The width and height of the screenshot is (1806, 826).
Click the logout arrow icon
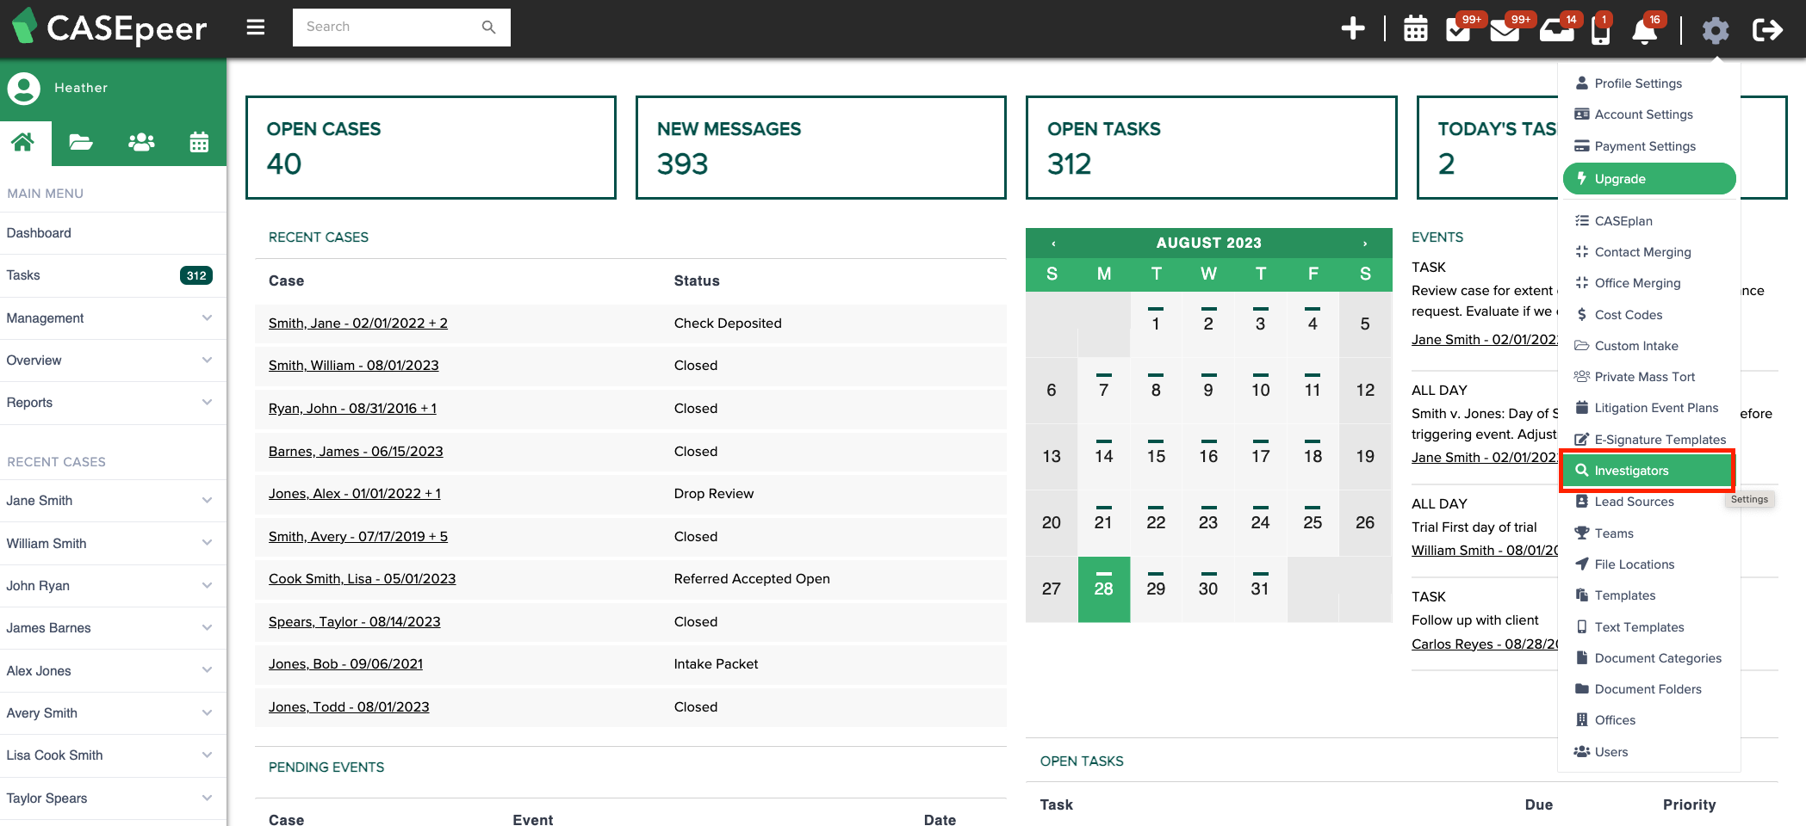(1767, 30)
